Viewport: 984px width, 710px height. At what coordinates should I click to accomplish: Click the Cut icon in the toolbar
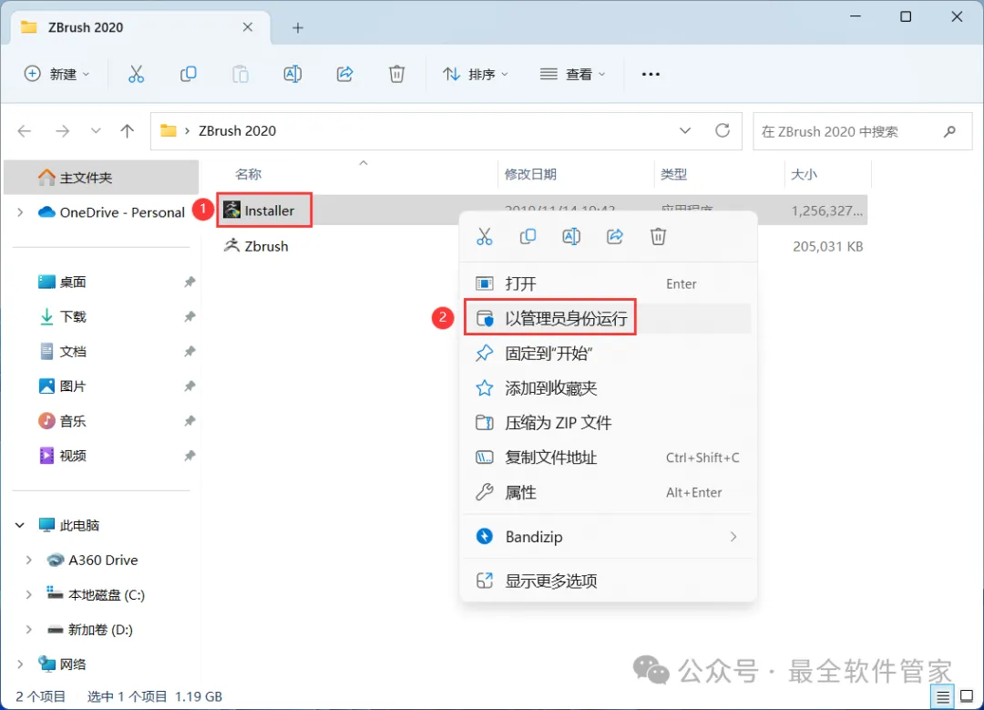point(136,74)
